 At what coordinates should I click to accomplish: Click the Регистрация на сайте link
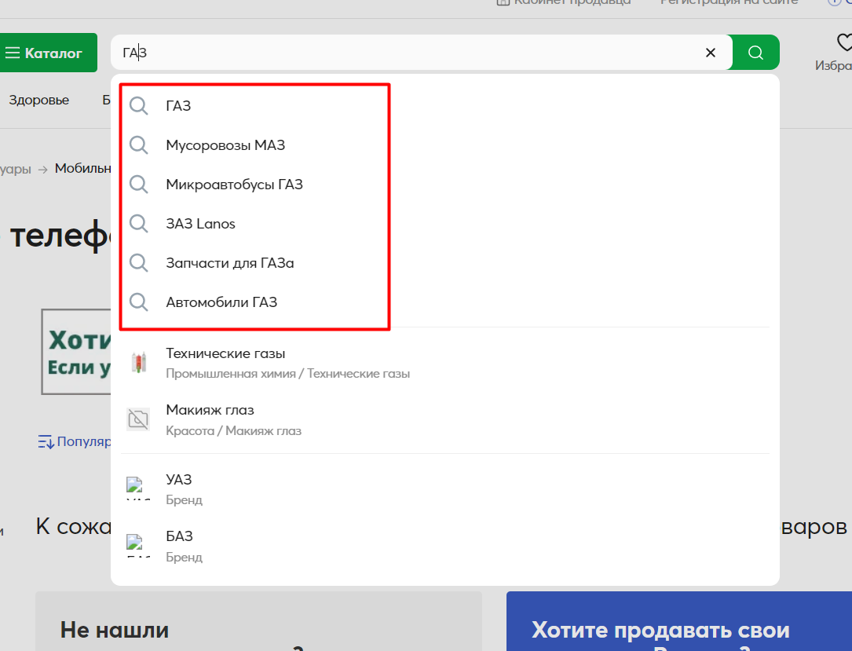(x=730, y=2)
